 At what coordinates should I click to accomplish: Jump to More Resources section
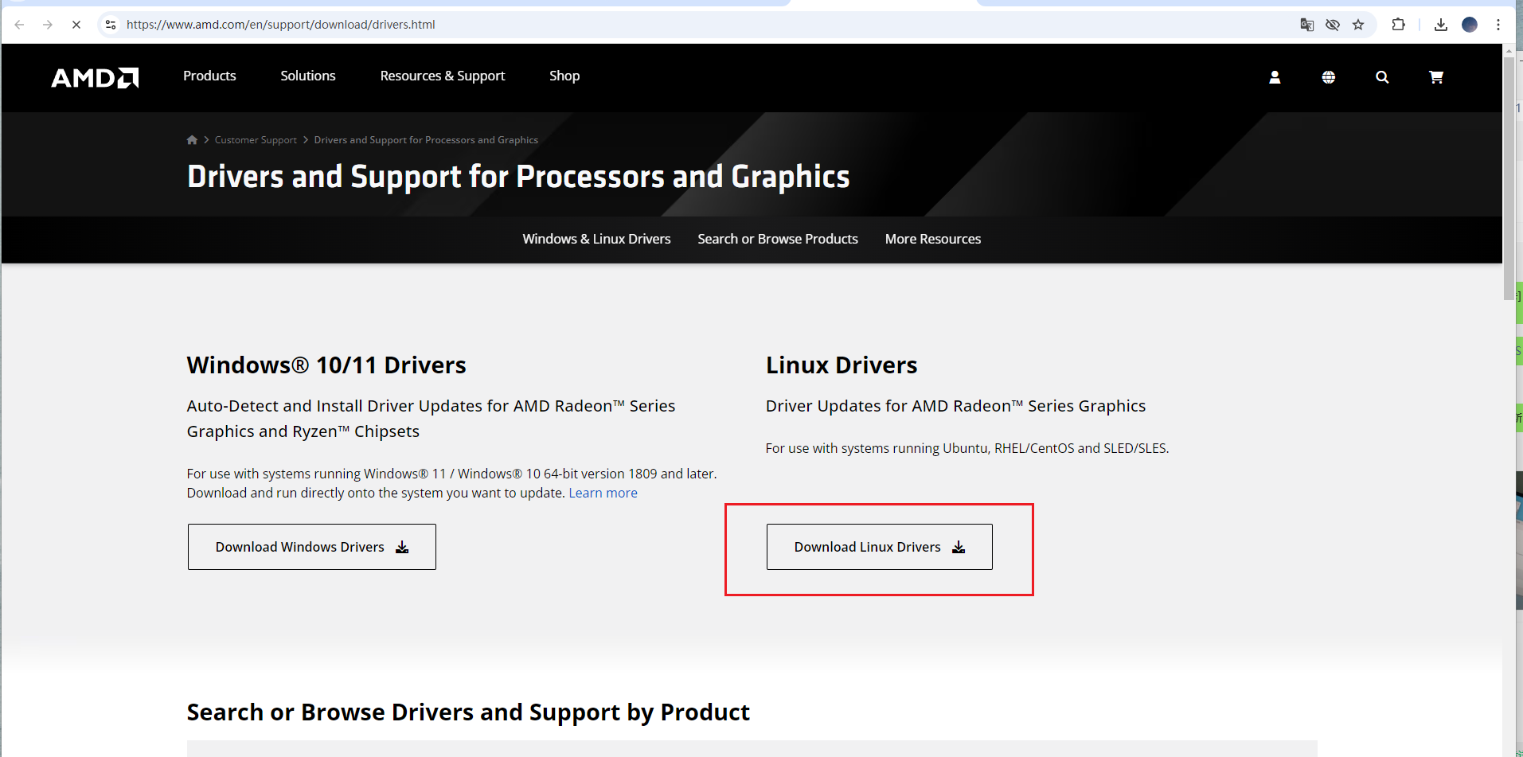click(933, 239)
